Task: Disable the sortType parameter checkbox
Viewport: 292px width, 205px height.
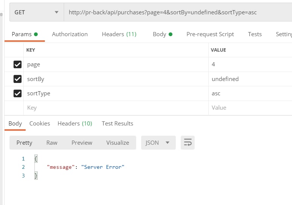Action: coord(17,93)
